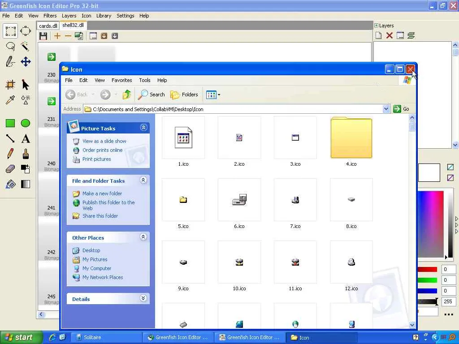Click the New Layer icon
Screen dimensions: 459x344
tap(378, 36)
